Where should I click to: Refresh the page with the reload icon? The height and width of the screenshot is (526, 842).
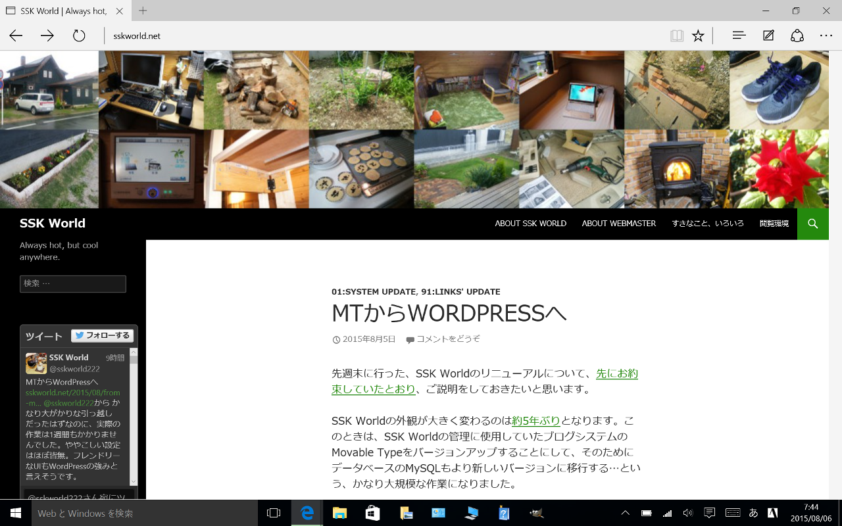[79, 36]
